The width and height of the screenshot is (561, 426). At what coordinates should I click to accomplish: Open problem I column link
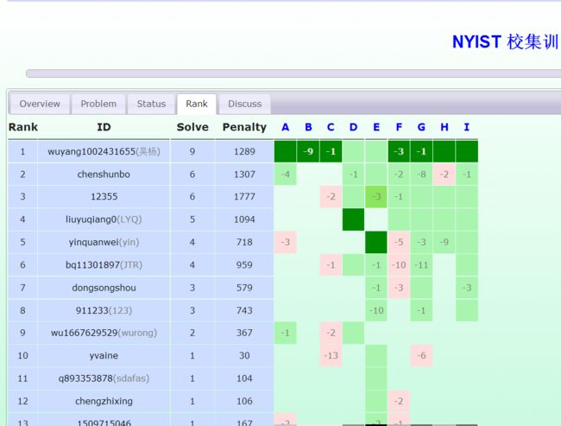(x=467, y=127)
